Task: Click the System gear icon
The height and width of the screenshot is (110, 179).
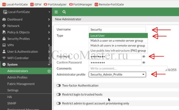Action: (4, 64)
